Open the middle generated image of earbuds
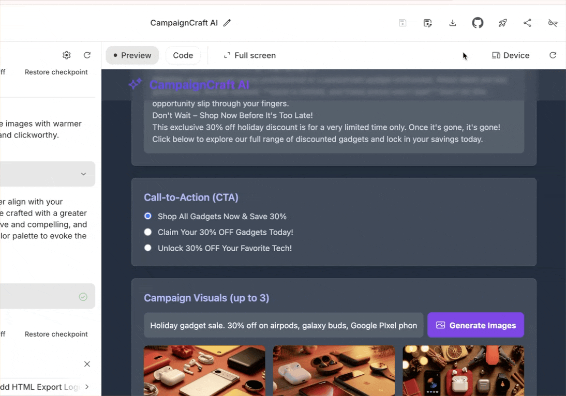This screenshot has height=396, width=566. tap(334, 371)
